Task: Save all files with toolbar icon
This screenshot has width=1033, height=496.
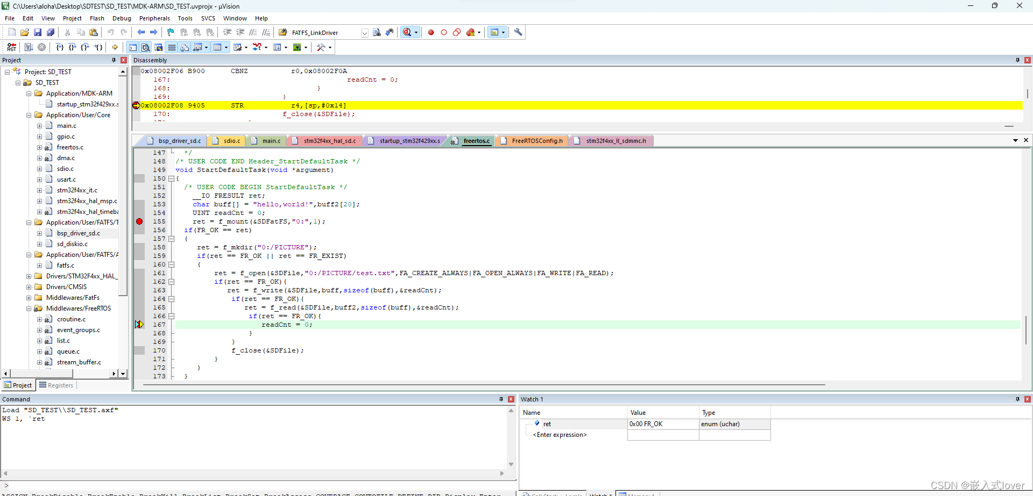Action: point(51,32)
